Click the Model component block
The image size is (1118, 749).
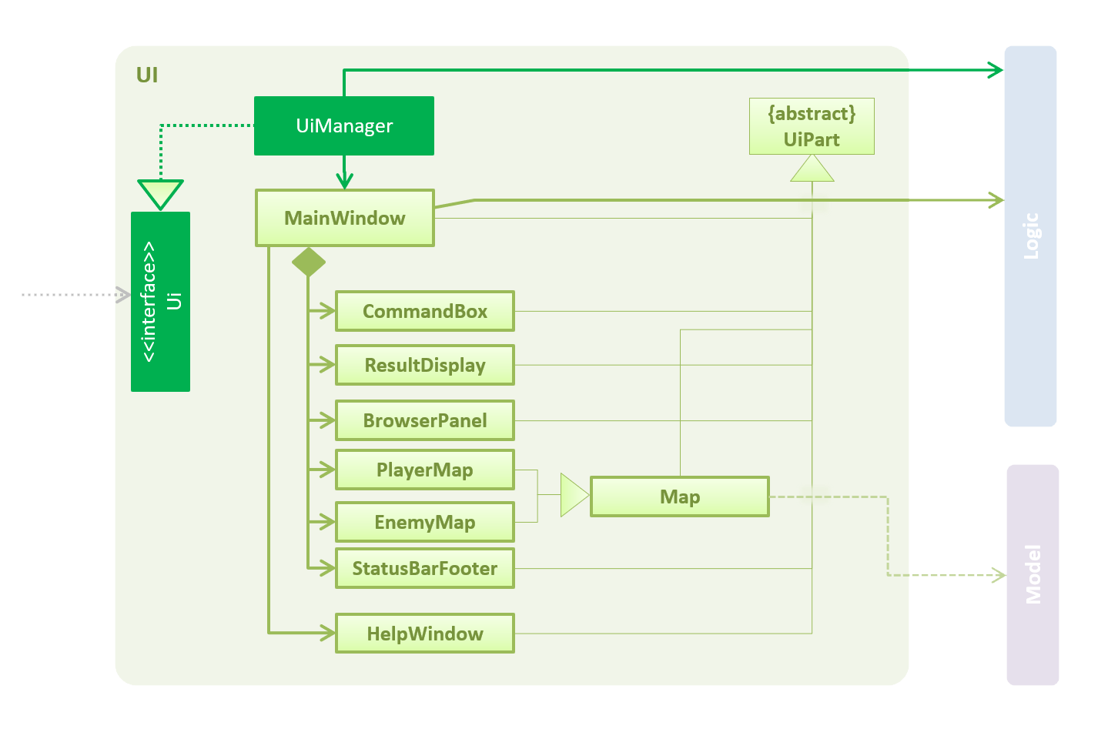[x=1033, y=575]
